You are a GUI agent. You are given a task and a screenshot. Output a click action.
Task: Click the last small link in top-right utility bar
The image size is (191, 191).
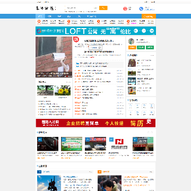153,2
